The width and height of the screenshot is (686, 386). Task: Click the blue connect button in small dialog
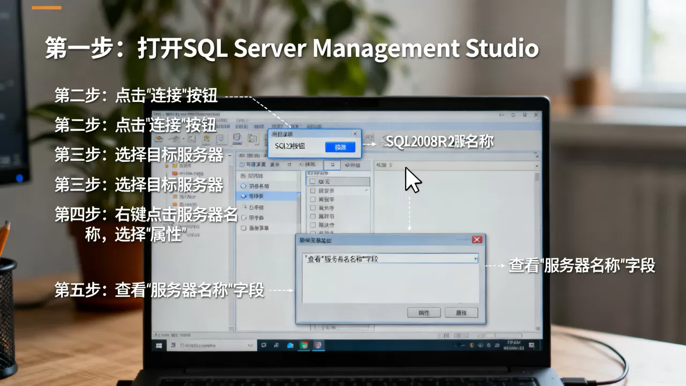340,147
